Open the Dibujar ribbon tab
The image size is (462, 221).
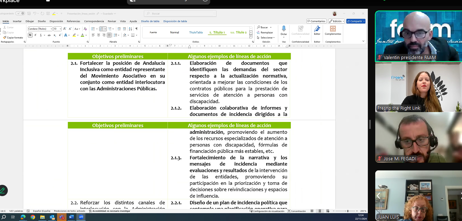pos(30,21)
